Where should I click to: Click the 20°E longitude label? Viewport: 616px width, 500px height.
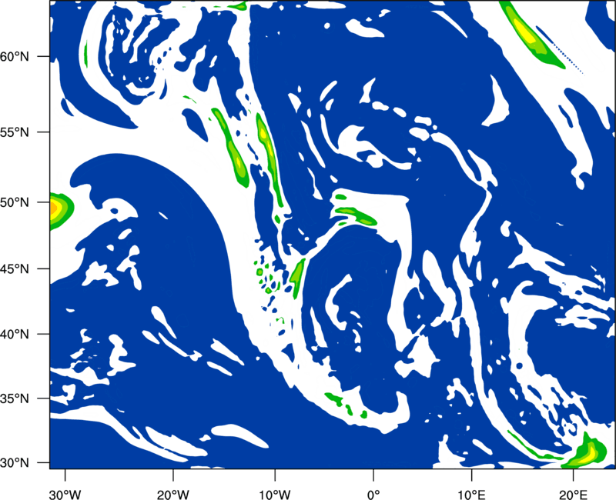click(573, 495)
